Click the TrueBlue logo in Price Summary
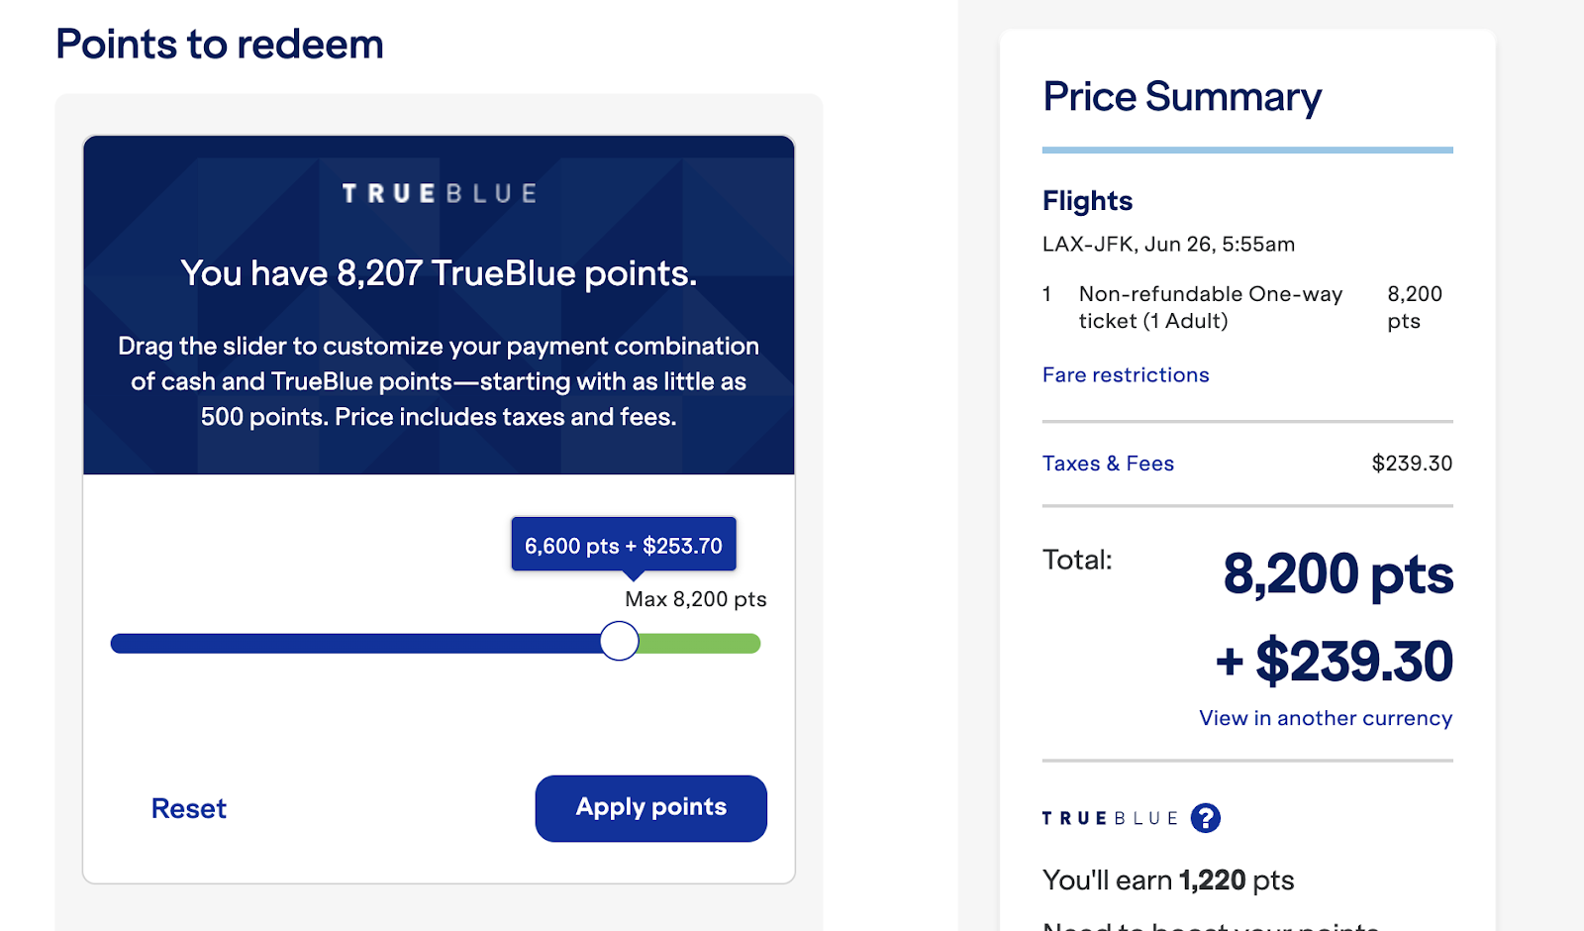Screen dimensions: 1584x931 coord(1110,818)
